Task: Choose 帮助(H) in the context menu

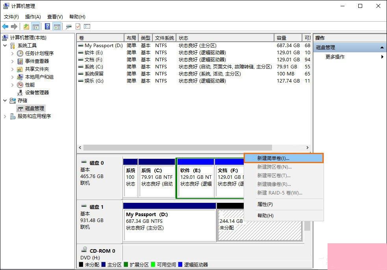Action: (283, 215)
